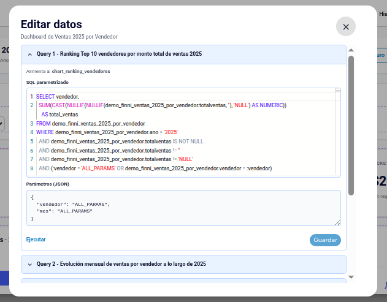
Task: Click the Parámetros (JSON) label
Action: (48, 184)
